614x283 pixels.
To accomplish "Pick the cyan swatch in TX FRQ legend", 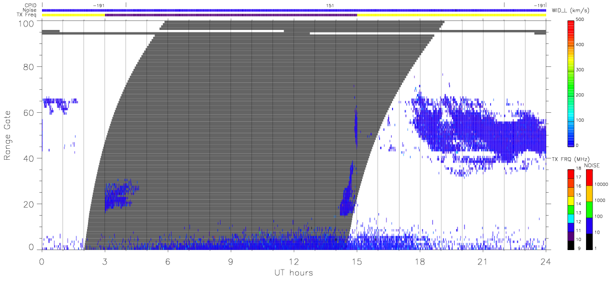I will (570, 218).
